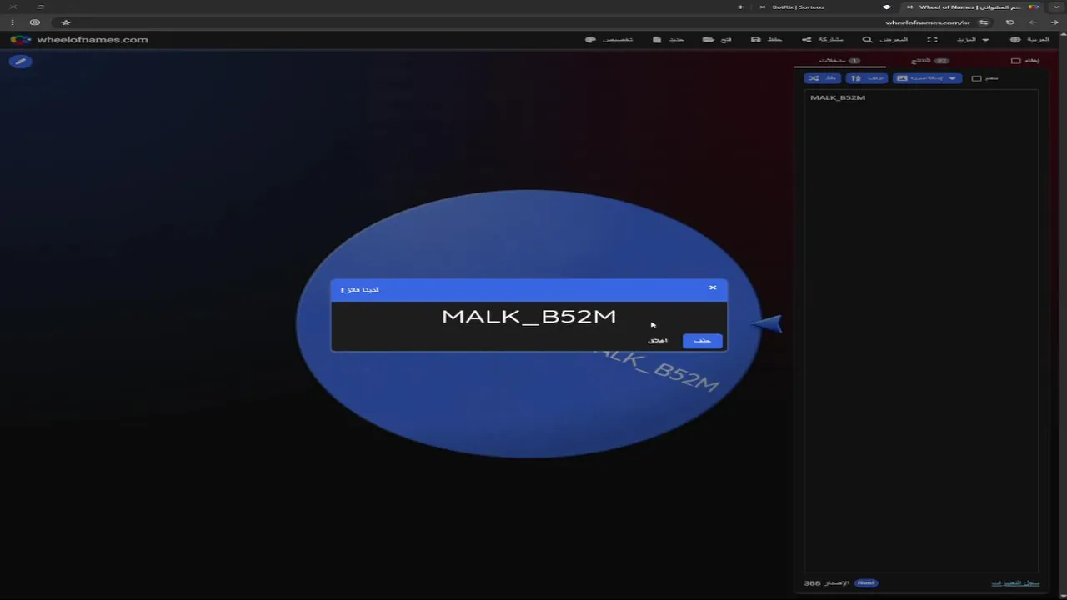This screenshot has width=1067, height=600.
Task: Open the changelog link at the panel bottom
Action: click(1015, 583)
